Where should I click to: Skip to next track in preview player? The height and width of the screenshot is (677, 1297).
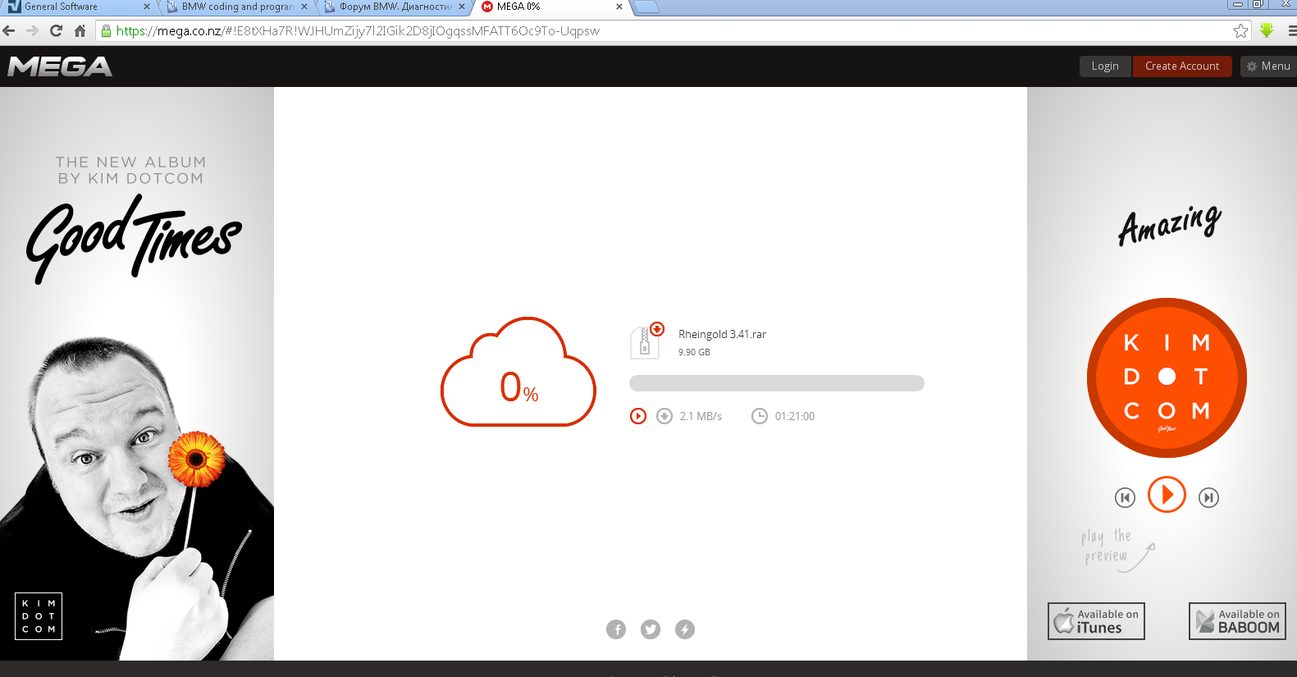click(1208, 497)
